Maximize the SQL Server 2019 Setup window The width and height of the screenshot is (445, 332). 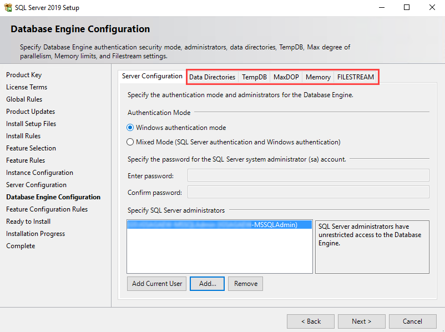pos(407,7)
